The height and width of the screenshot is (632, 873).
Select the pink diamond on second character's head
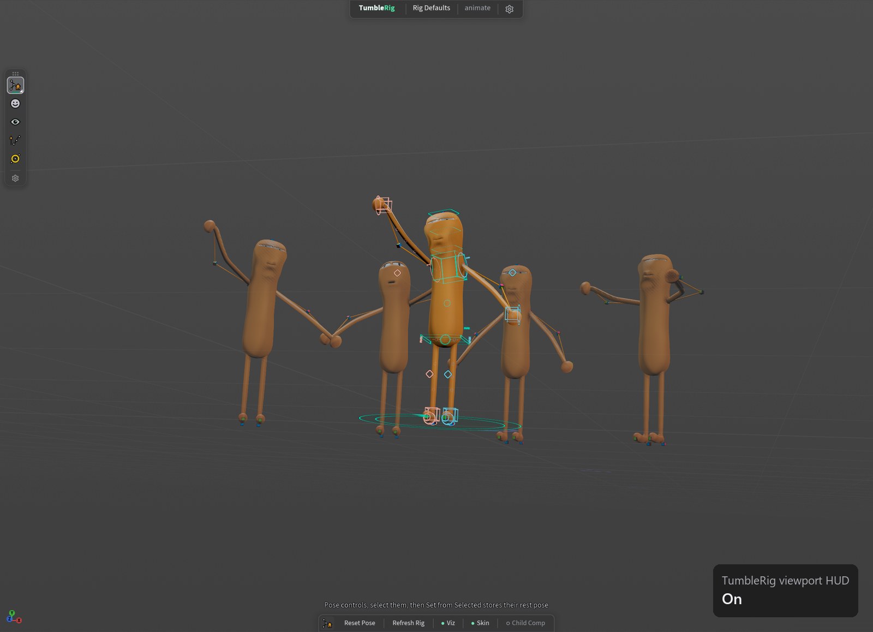(397, 273)
